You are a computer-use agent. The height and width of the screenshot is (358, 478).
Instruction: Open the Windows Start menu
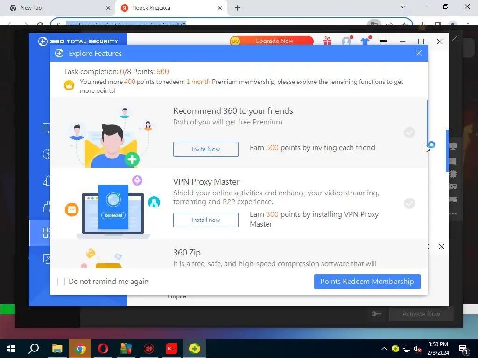[11, 349]
